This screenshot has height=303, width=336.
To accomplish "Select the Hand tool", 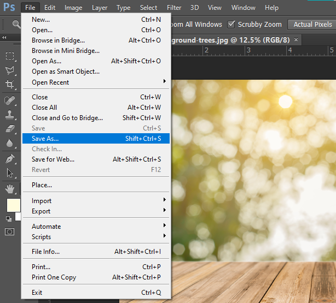I will click(x=10, y=189).
